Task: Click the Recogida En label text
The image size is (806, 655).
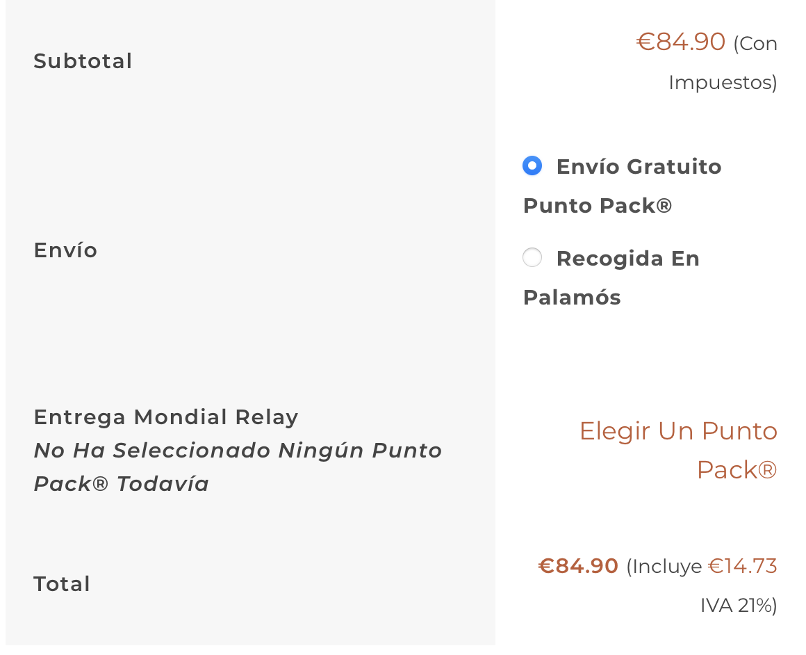Action: (627, 258)
